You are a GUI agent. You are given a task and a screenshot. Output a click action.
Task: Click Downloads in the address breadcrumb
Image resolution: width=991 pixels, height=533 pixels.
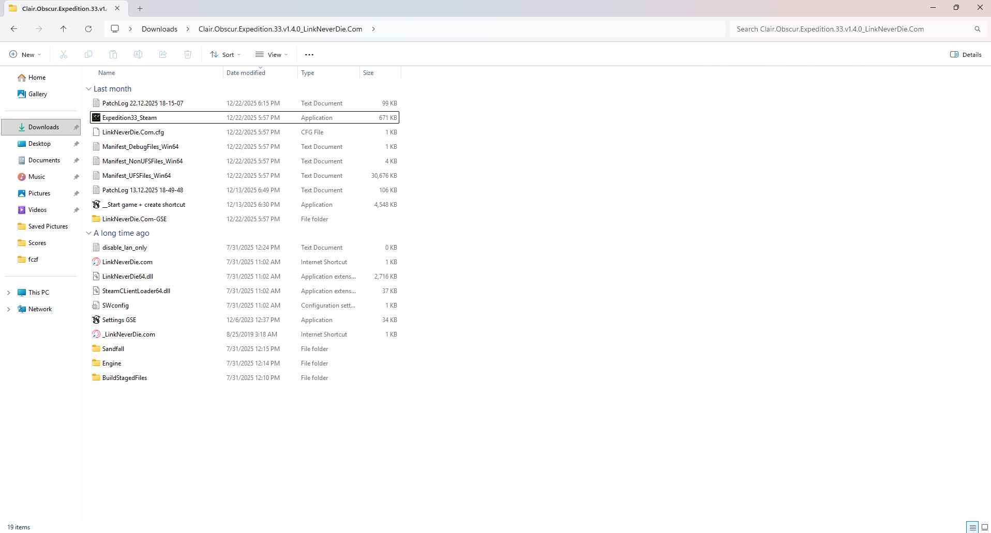159,29
